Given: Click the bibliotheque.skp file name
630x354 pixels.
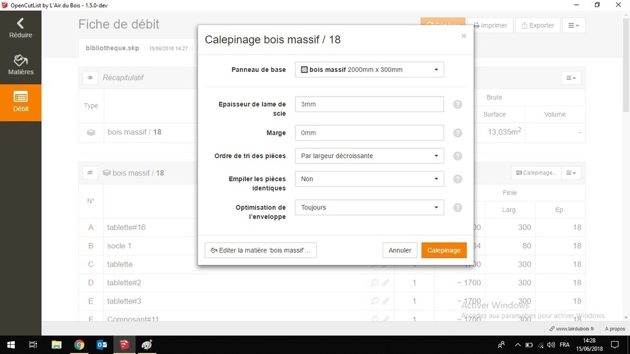Looking at the screenshot, I should (112, 48).
